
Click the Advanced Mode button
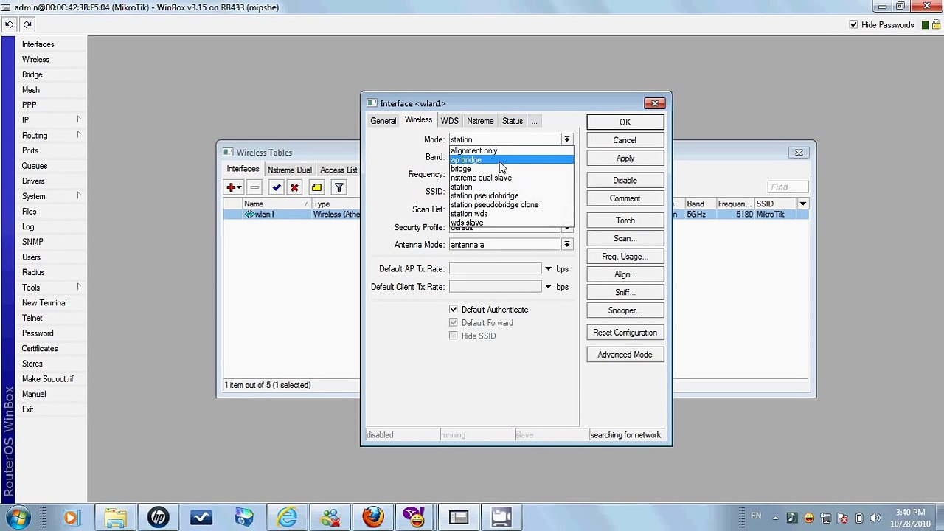[x=625, y=355]
